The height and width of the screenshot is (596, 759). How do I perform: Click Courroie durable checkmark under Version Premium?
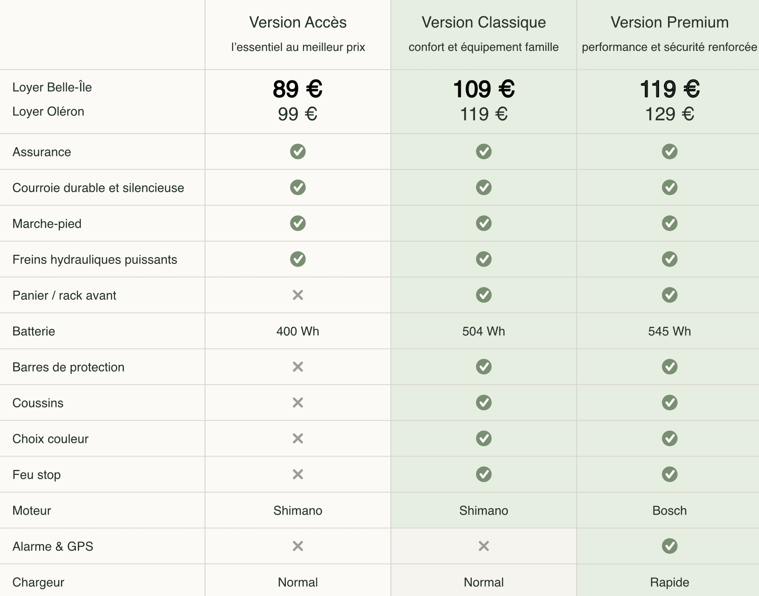click(x=669, y=188)
